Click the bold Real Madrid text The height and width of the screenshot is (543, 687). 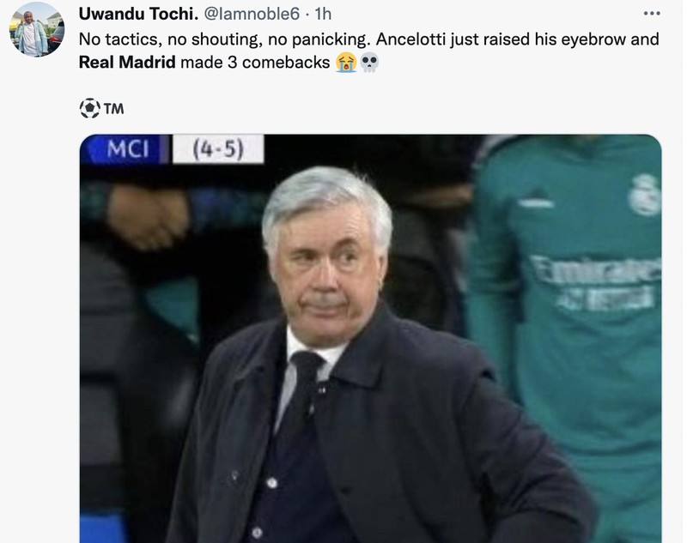pyautogui.click(x=127, y=63)
